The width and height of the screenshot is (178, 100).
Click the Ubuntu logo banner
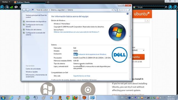pyautogui.click(x=142, y=14)
